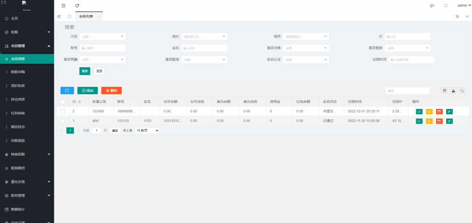Click the blue table refresh button
The image size is (472, 223).
point(67,91)
